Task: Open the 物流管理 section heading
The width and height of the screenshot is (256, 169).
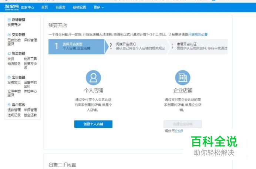Action: (18, 53)
